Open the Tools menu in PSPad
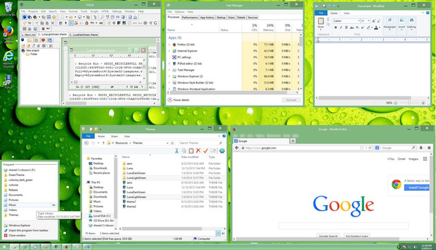The height and width of the screenshot is (250, 436). tap(84, 12)
